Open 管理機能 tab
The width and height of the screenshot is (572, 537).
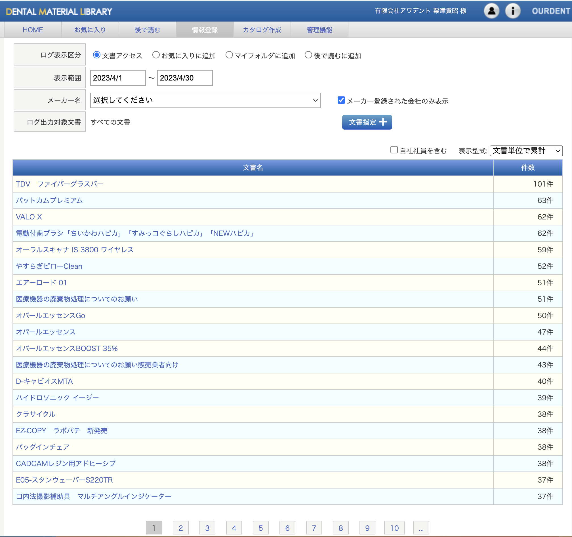319,30
